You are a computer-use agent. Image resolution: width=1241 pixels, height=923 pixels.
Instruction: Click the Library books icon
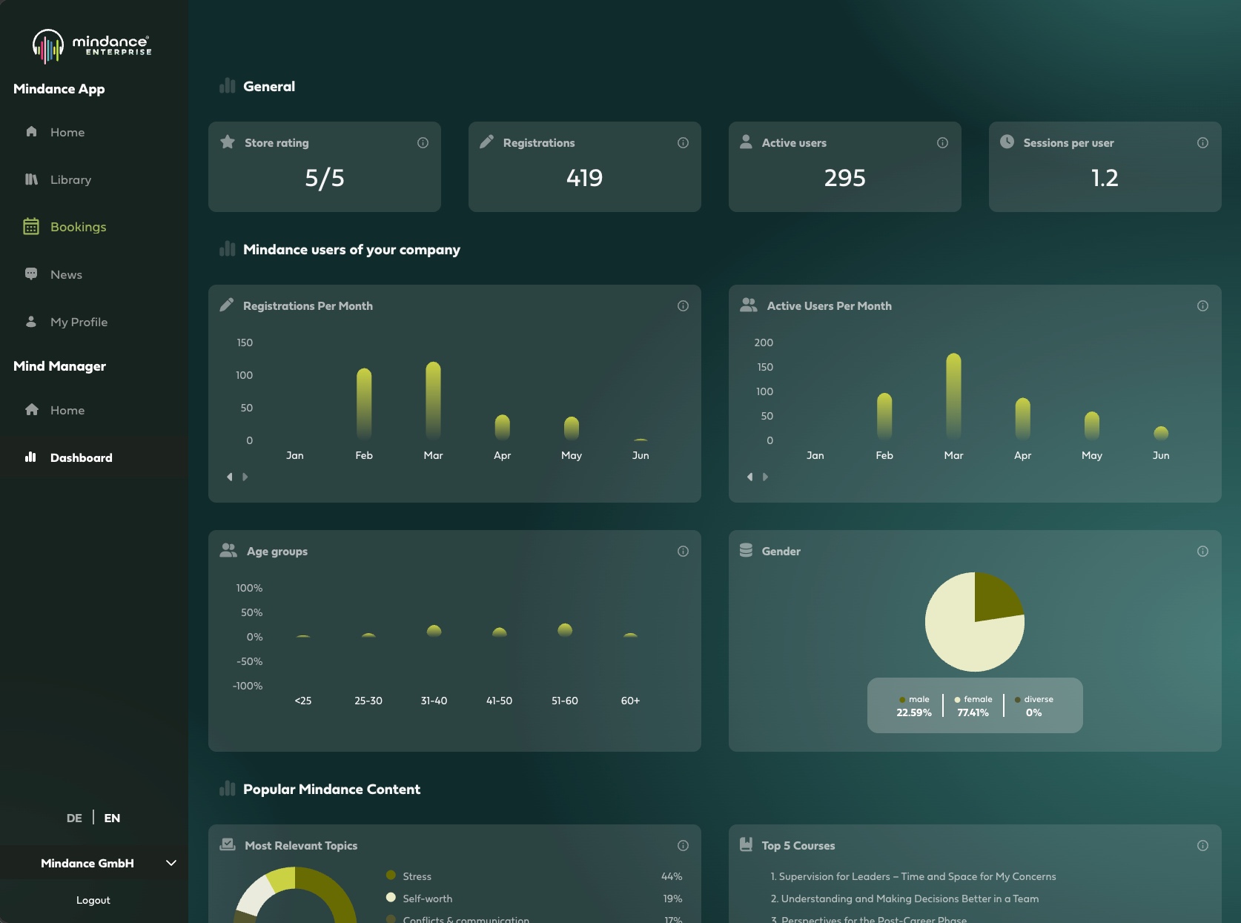31,179
